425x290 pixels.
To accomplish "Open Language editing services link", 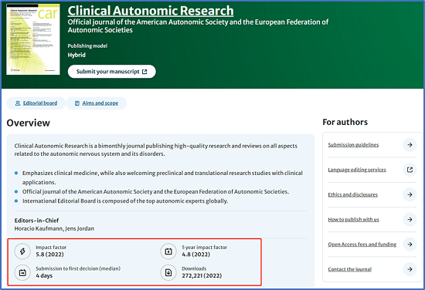I will [357, 170].
